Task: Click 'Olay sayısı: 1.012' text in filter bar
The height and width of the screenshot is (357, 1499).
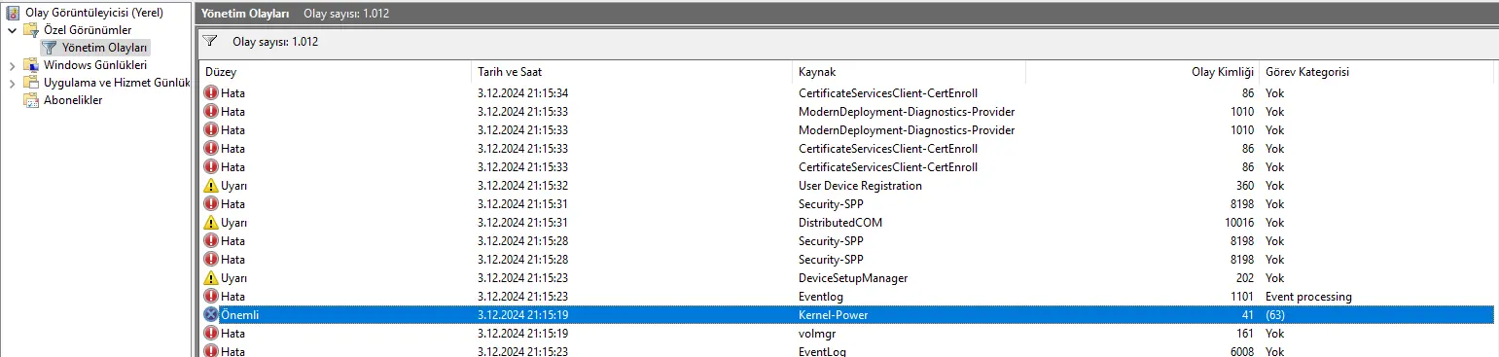Action: click(275, 42)
